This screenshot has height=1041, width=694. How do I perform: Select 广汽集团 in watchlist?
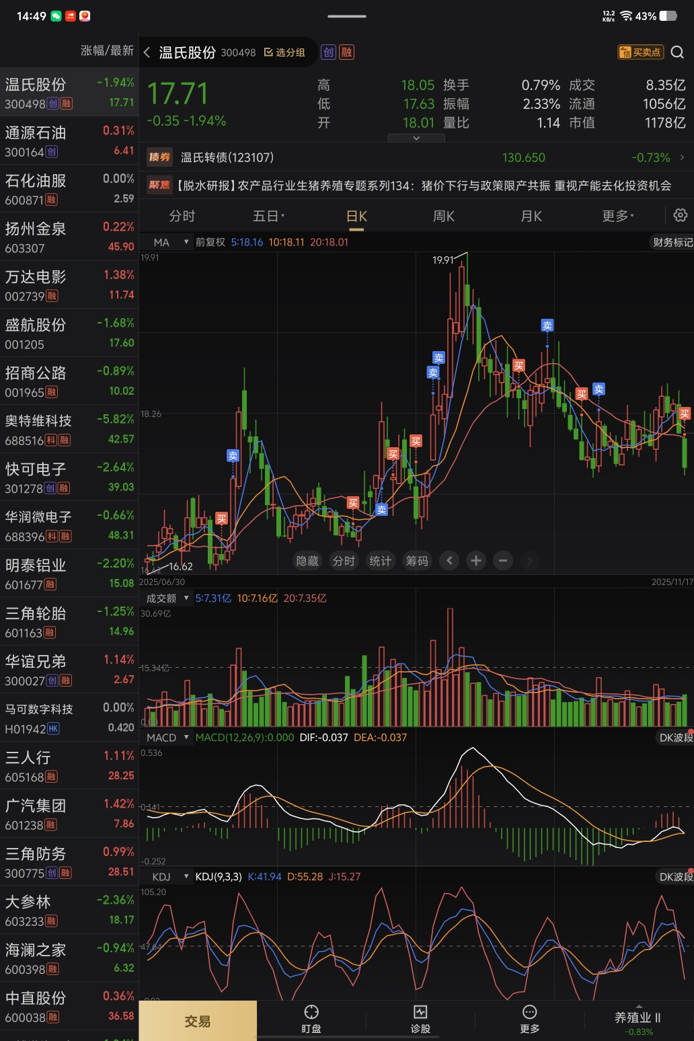[69, 814]
